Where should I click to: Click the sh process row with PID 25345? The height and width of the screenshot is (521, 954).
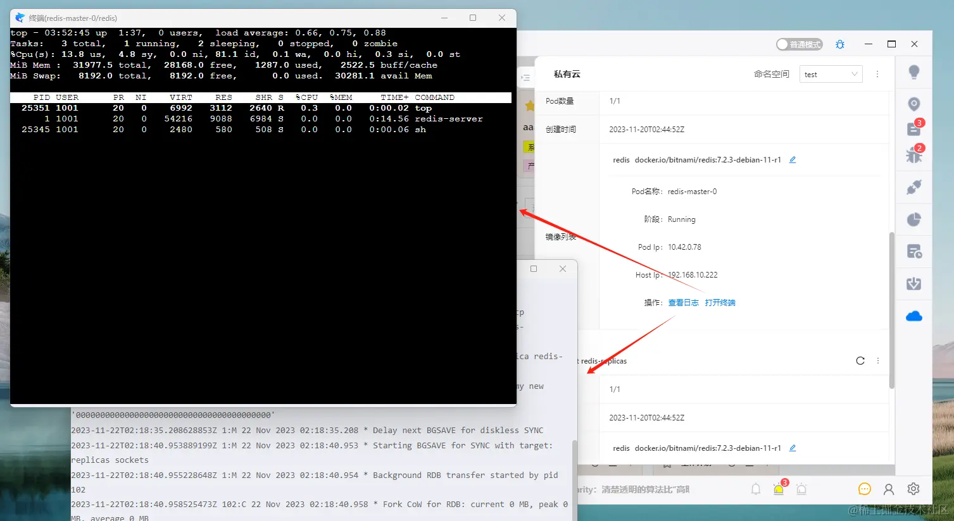261,130
